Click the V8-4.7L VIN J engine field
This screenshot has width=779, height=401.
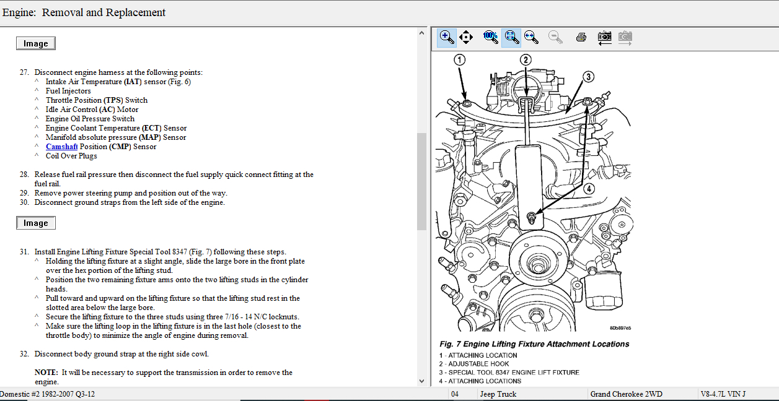tap(723, 394)
